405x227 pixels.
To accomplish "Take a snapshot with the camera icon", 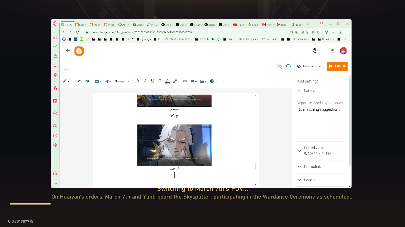I will [302, 32].
